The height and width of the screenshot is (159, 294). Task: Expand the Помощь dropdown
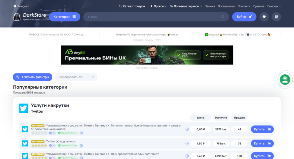(274, 6)
